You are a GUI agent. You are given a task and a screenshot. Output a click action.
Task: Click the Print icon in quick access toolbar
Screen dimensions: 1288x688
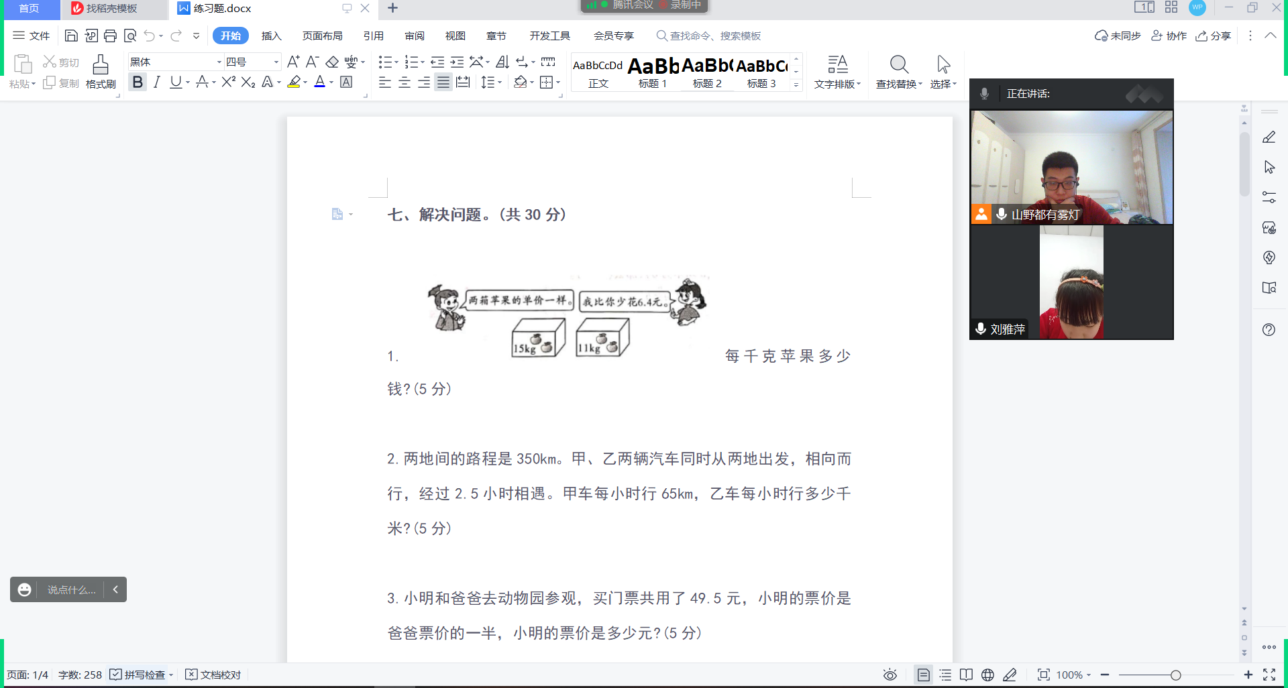point(111,36)
